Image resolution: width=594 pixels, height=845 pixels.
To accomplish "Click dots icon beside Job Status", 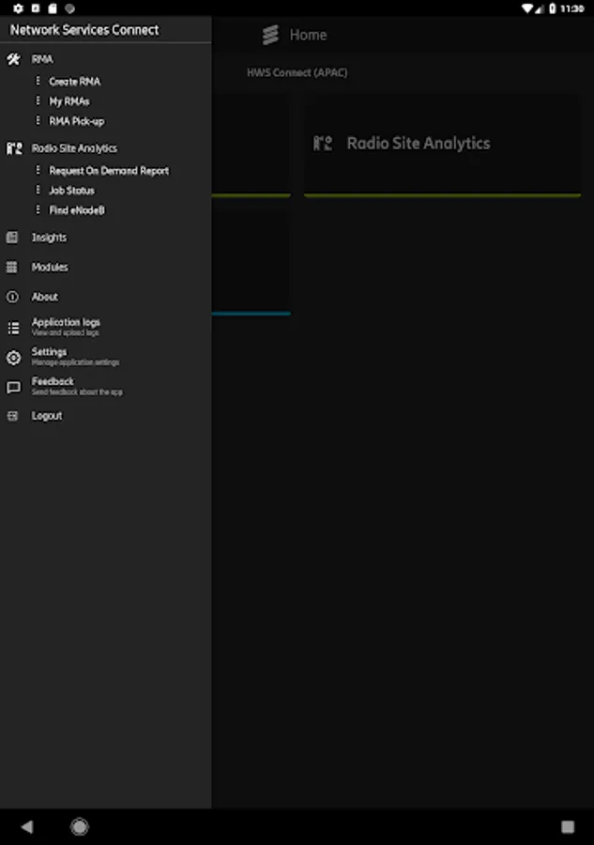I will click(38, 191).
